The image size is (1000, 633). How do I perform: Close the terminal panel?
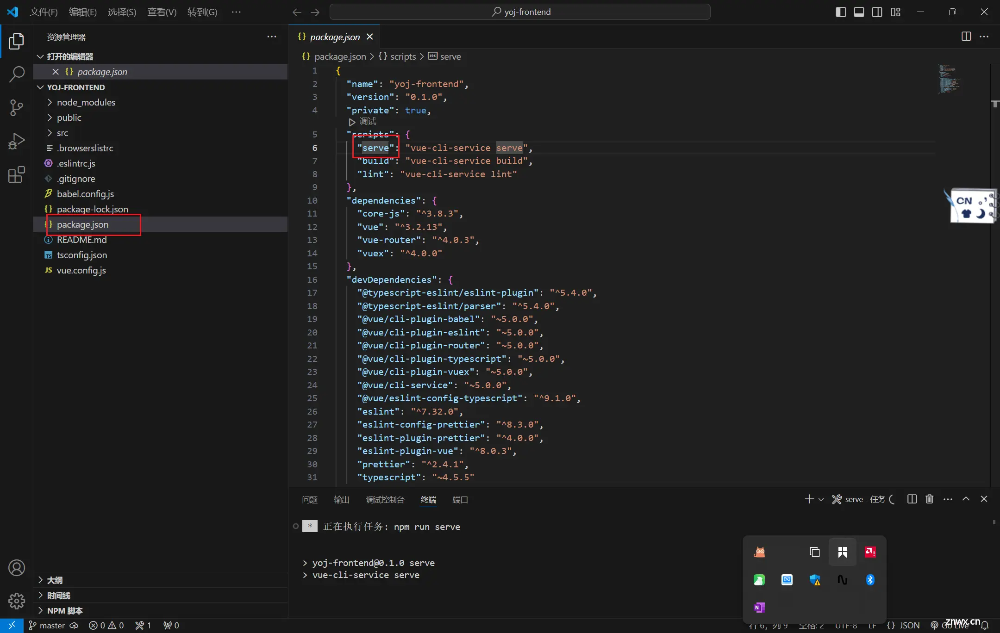(984, 499)
